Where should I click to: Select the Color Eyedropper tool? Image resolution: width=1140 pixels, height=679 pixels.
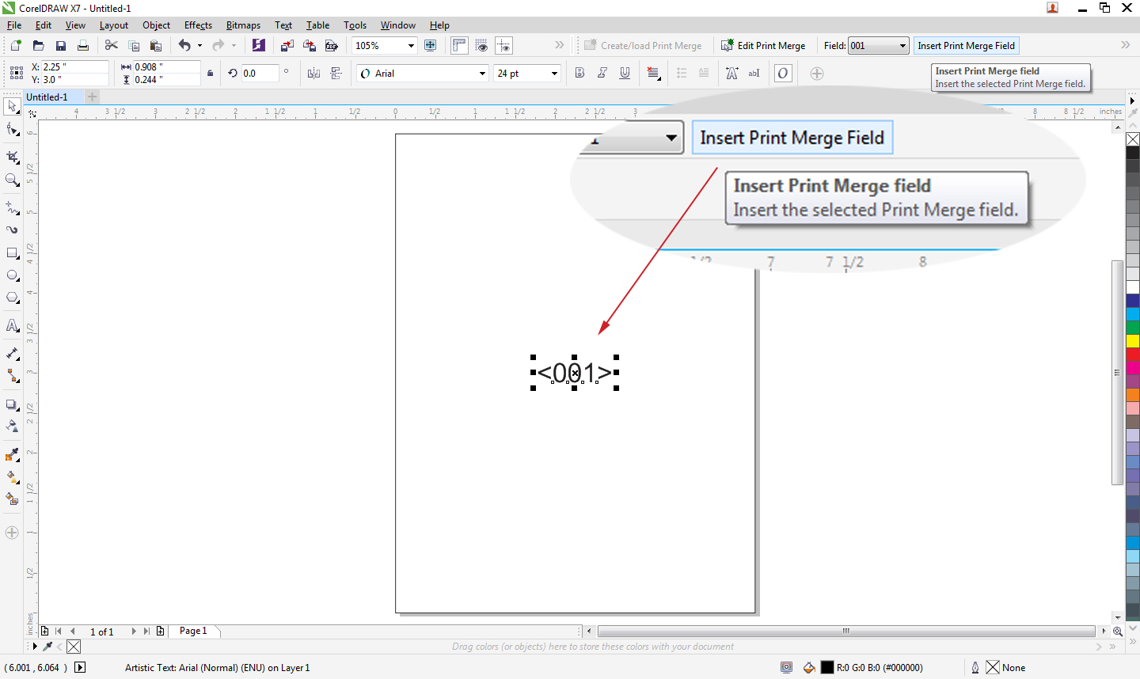[x=12, y=455]
